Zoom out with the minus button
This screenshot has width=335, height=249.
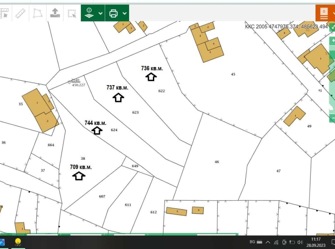tap(332, 118)
